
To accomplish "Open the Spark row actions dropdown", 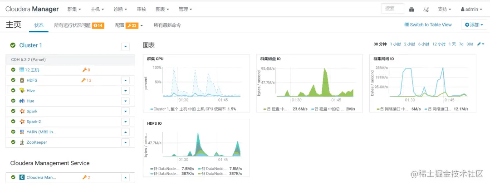I will tap(125, 112).
